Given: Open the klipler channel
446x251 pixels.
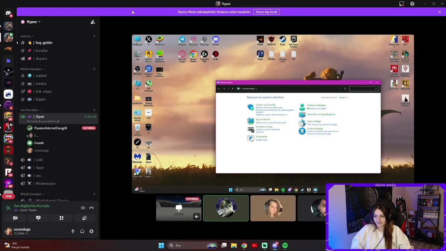Looking at the screenshot, I should 58,99.
